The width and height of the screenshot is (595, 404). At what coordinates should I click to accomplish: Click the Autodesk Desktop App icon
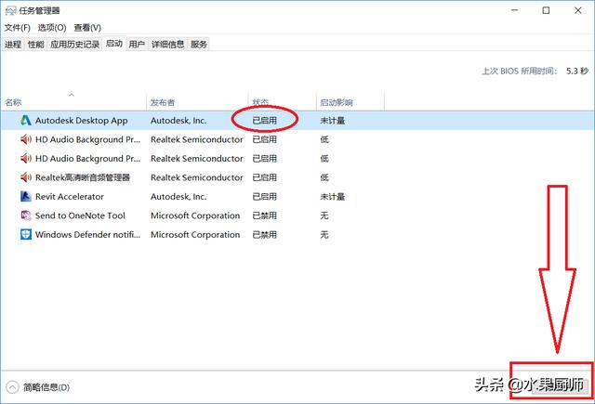pyautogui.click(x=25, y=121)
